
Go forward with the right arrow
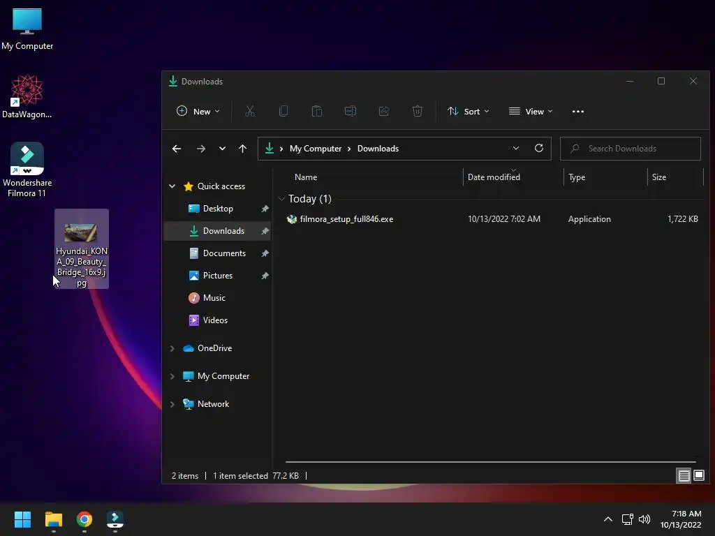click(200, 149)
